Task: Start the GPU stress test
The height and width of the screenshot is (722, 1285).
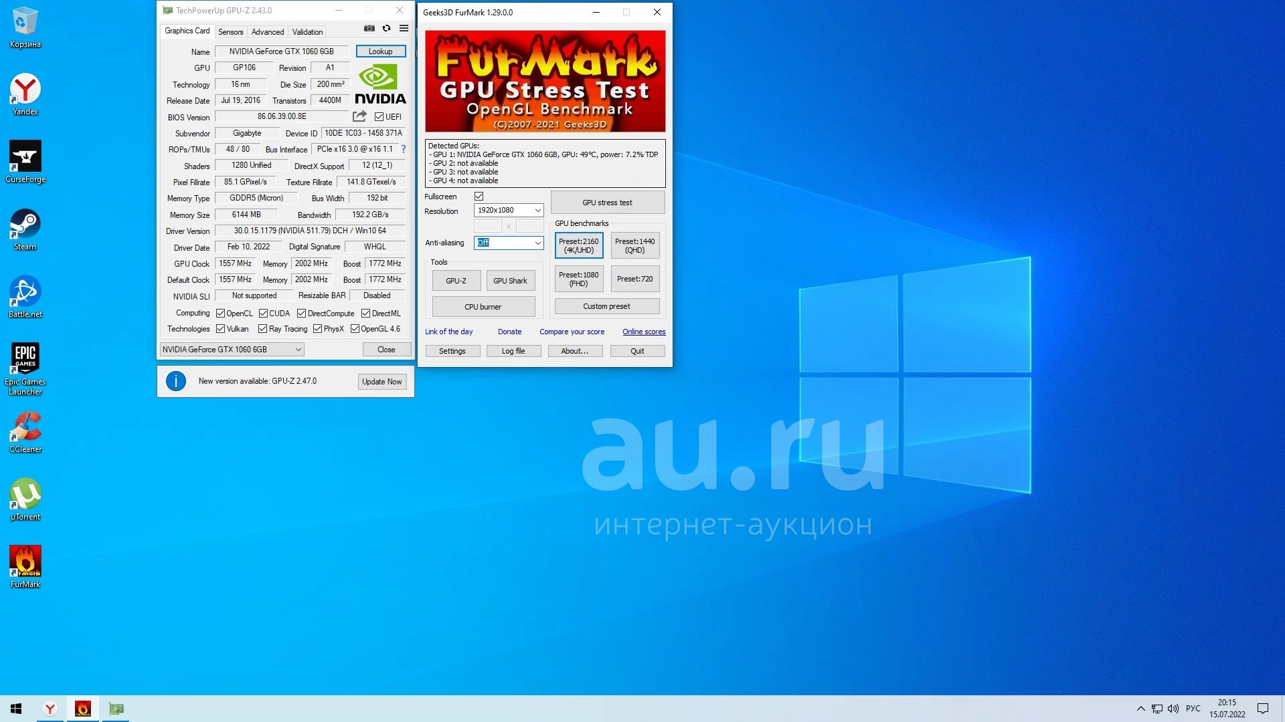Action: (607, 203)
